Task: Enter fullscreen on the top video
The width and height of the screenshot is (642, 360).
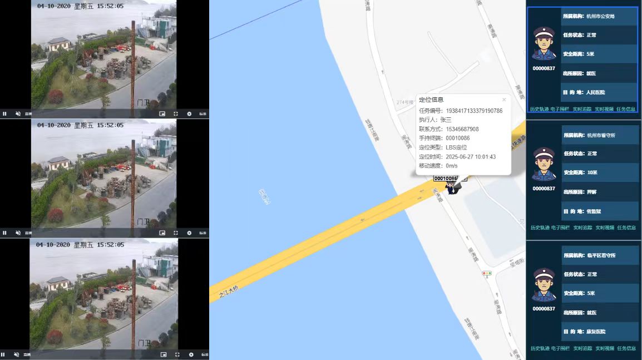Action: pos(176,114)
